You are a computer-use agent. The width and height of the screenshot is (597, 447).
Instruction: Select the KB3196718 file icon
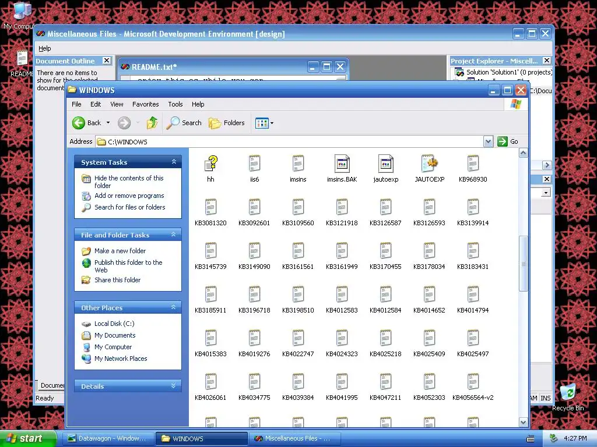[x=254, y=295]
